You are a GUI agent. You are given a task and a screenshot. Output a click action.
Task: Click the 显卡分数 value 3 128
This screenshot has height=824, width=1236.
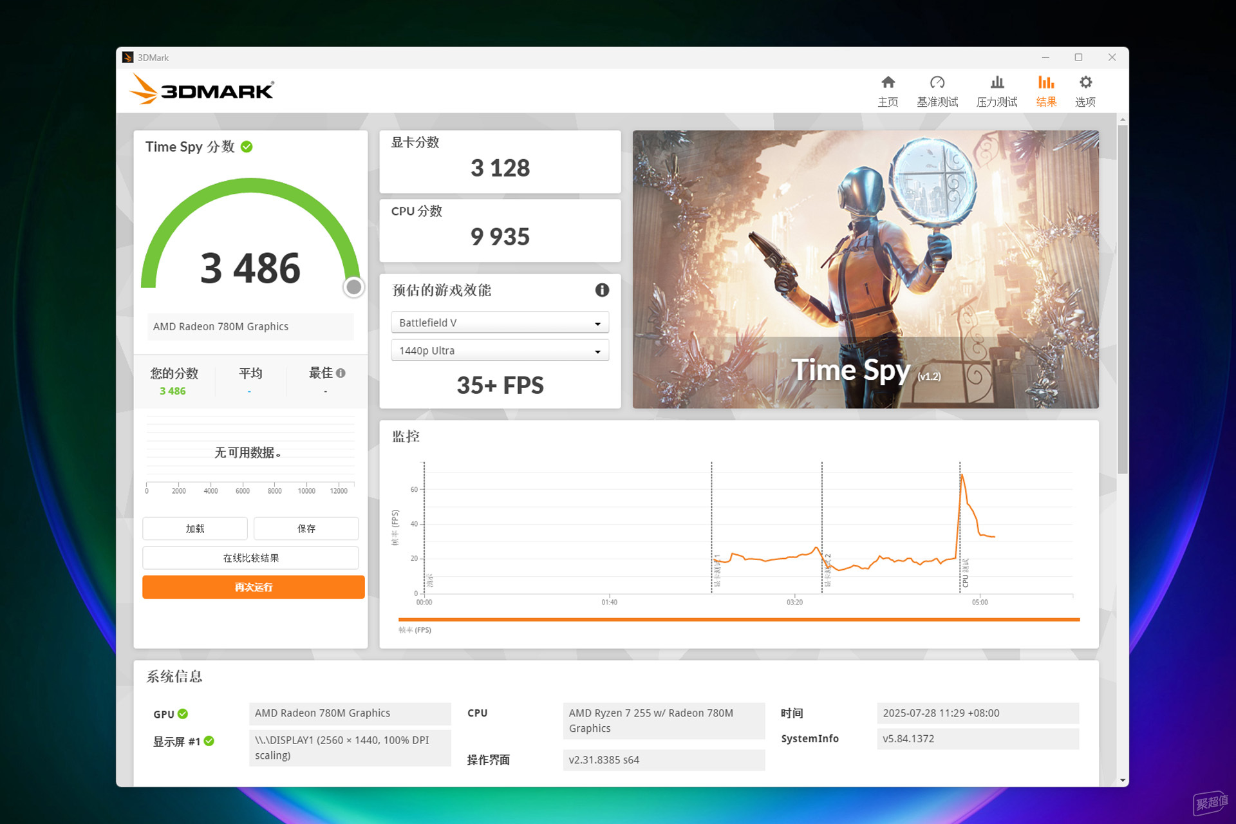pos(500,168)
